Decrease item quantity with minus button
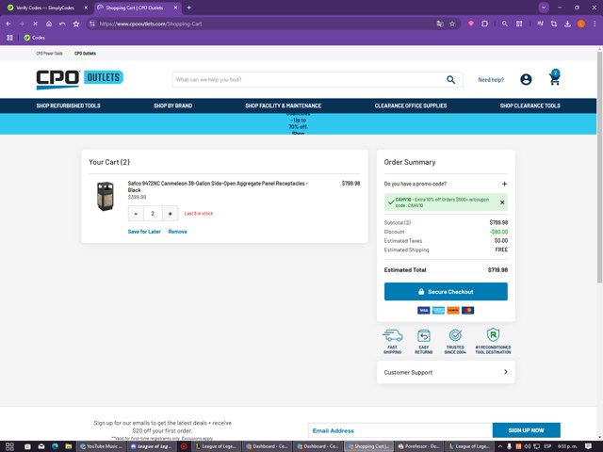 pyautogui.click(x=136, y=214)
